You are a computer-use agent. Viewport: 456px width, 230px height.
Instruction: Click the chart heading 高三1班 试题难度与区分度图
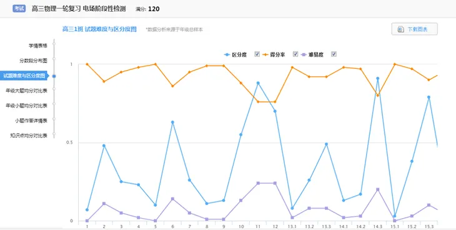[99, 29]
